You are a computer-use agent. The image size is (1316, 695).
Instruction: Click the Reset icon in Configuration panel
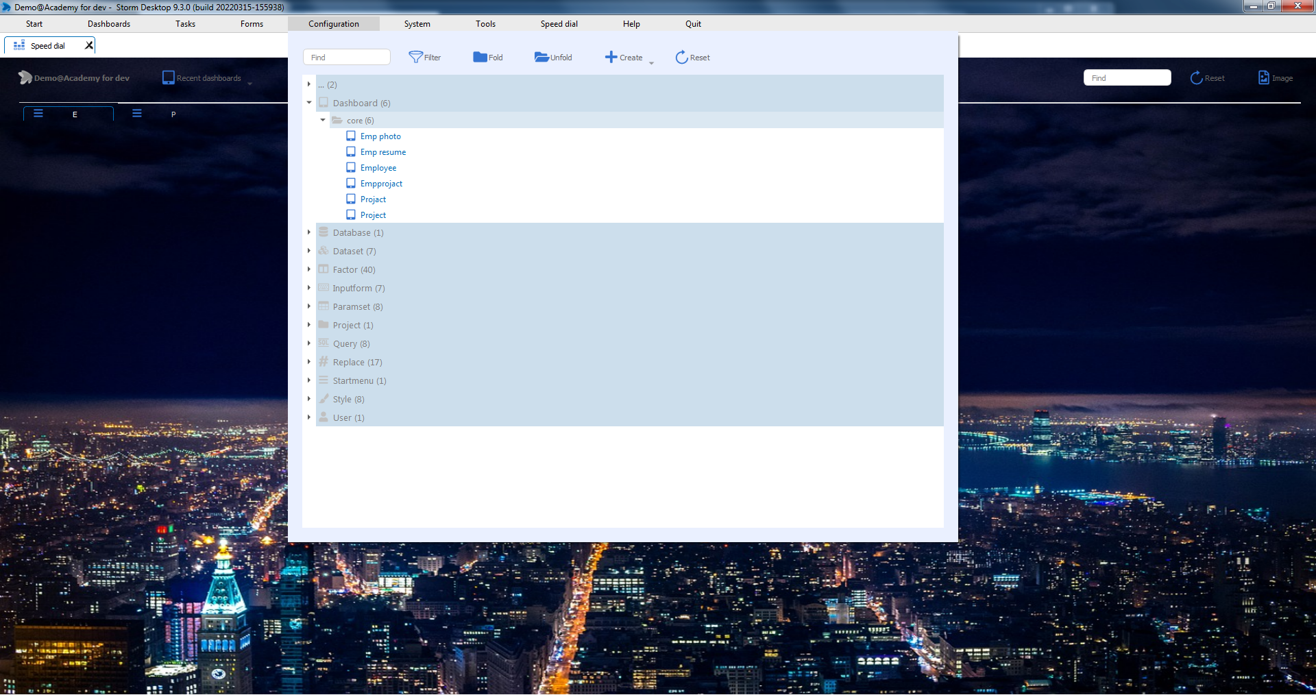[x=681, y=57]
